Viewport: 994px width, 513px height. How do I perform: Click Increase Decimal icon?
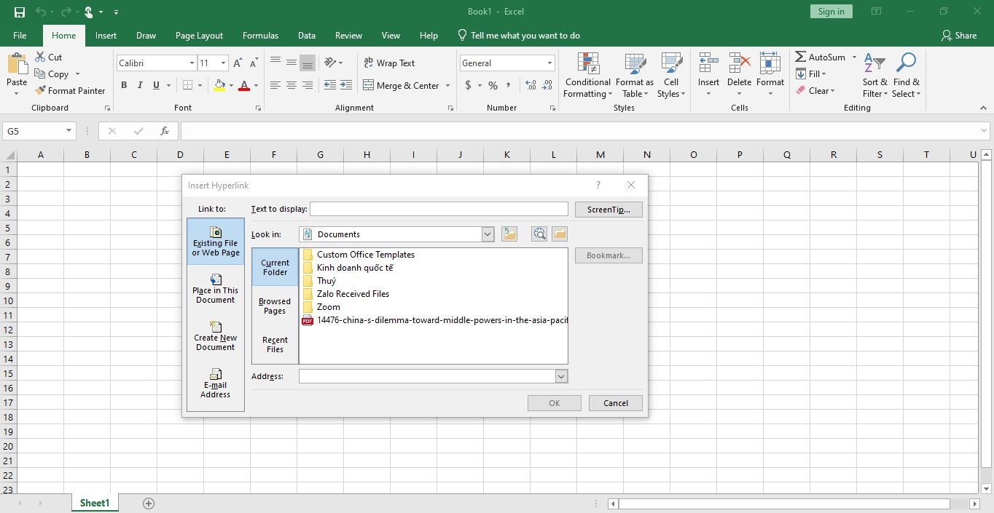click(530, 85)
